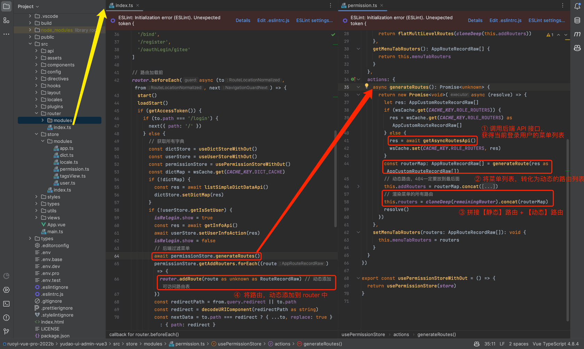The width and height of the screenshot is (584, 349).
Task: Click Edit .eslintrc.js link in left editor
Action: [273, 21]
